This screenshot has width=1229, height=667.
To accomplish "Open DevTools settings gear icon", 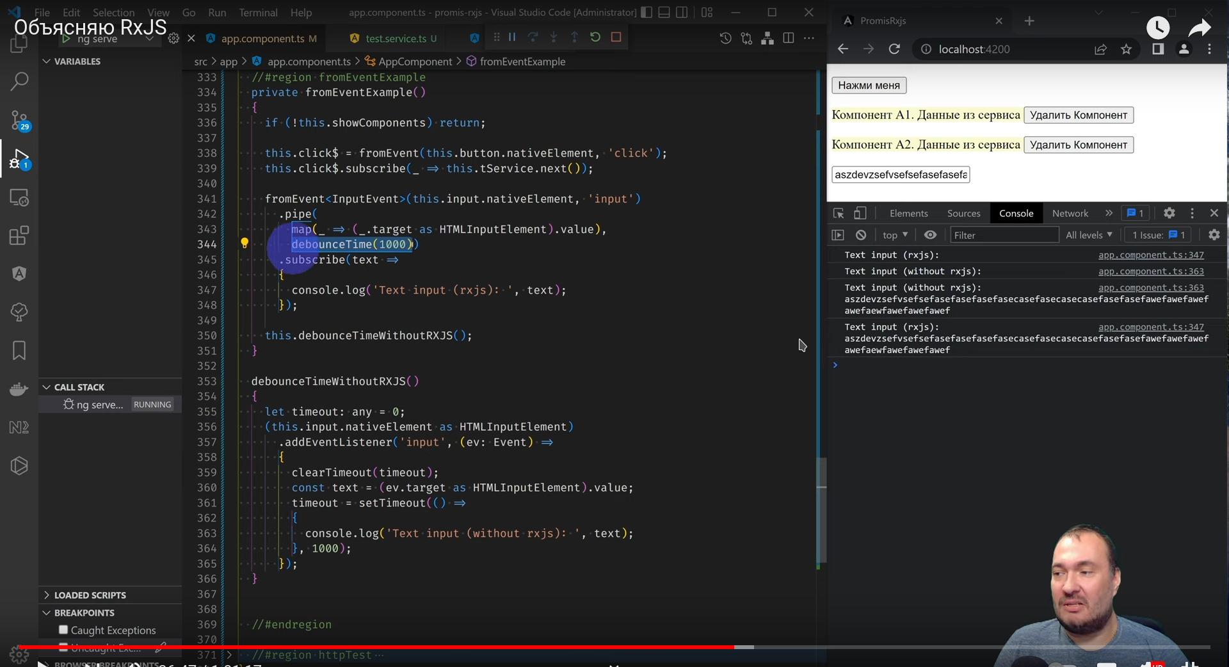I will (1169, 213).
